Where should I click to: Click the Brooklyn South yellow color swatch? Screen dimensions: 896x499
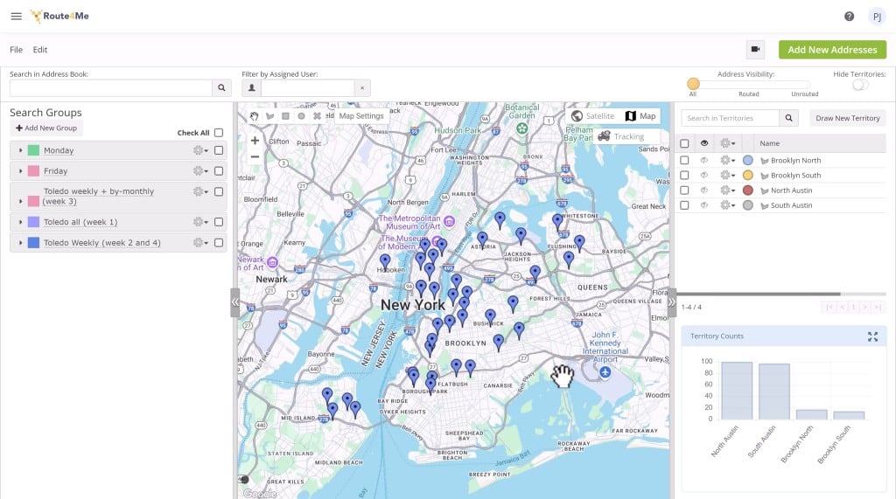(x=747, y=176)
